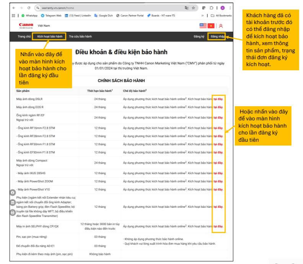Click 'tại đây' in RF16mm F2.8 STM row
This screenshot has width=303, height=264.
[218, 128]
